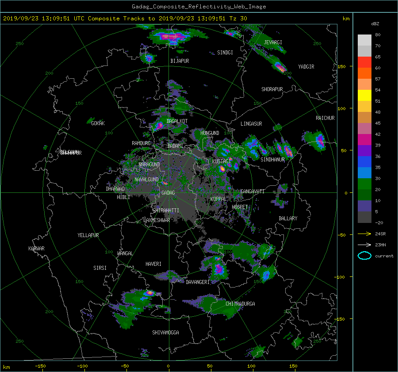This screenshot has width=398, height=372.
Task: Click the yellow 24SR track arrow
Action: pyautogui.click(x=364, y=234)
